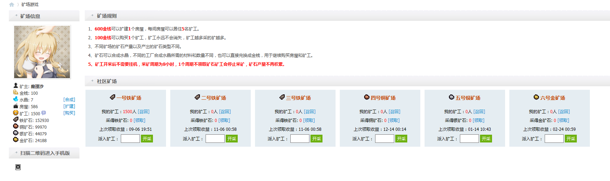The image size is (610, 181).
Task: Collect gold ore in 六号金矿场 via 领取
Action: [563, 121]
